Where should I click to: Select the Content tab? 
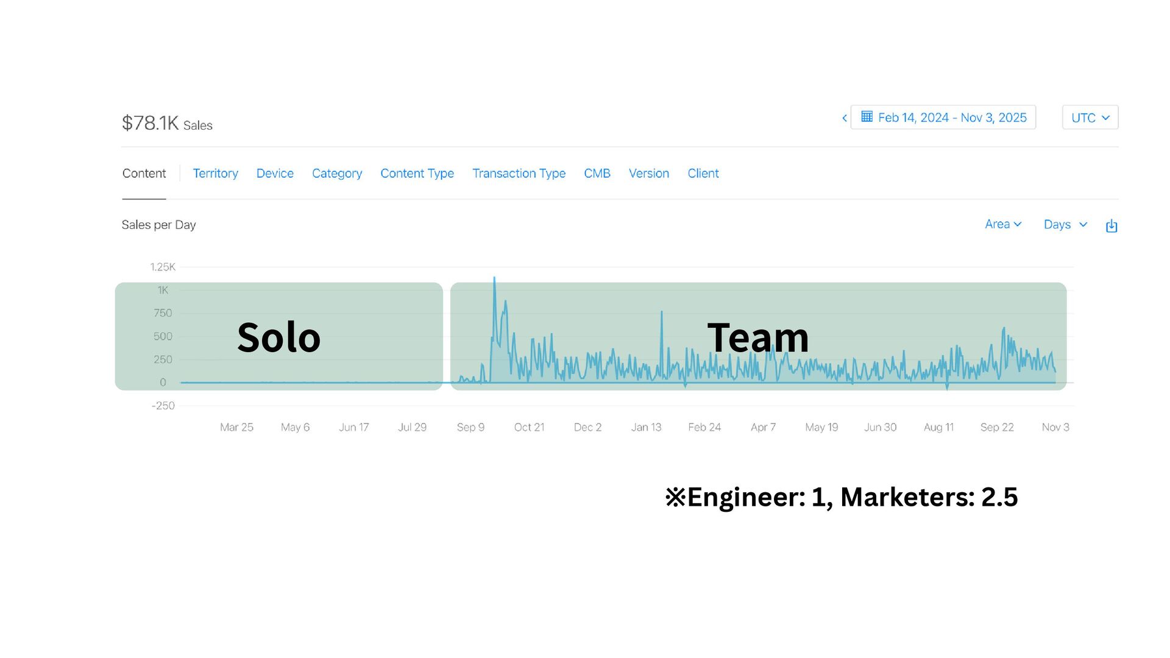[144, 174]
